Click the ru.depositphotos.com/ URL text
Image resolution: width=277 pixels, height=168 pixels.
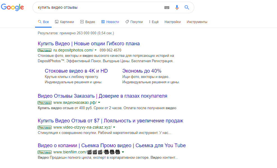point(73,50)
